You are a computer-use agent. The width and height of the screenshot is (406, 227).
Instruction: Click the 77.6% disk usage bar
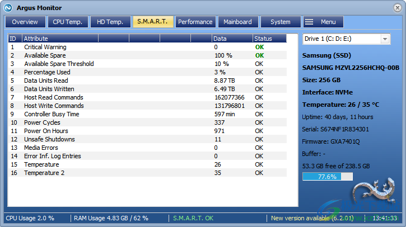328,177
